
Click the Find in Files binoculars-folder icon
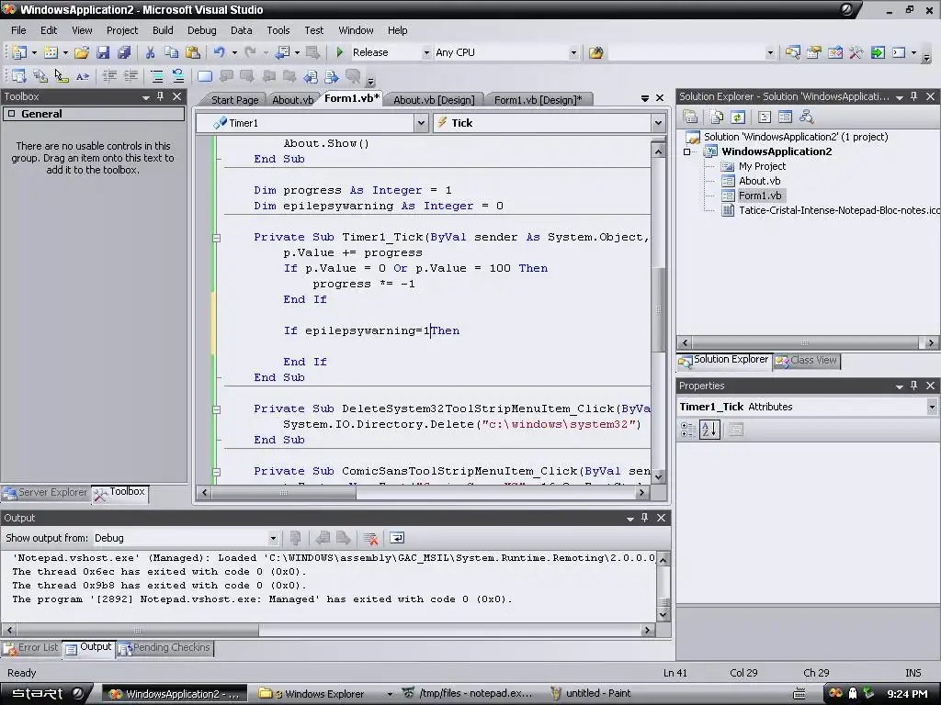coord(595,52)
